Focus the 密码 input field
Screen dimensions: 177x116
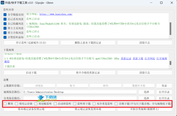tap(106, 86)
